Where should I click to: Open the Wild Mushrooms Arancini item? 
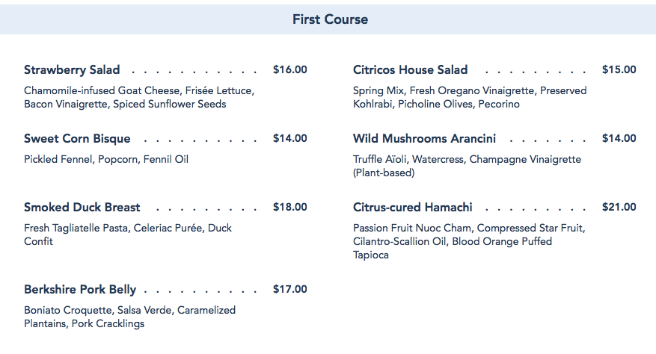[424, 139]
